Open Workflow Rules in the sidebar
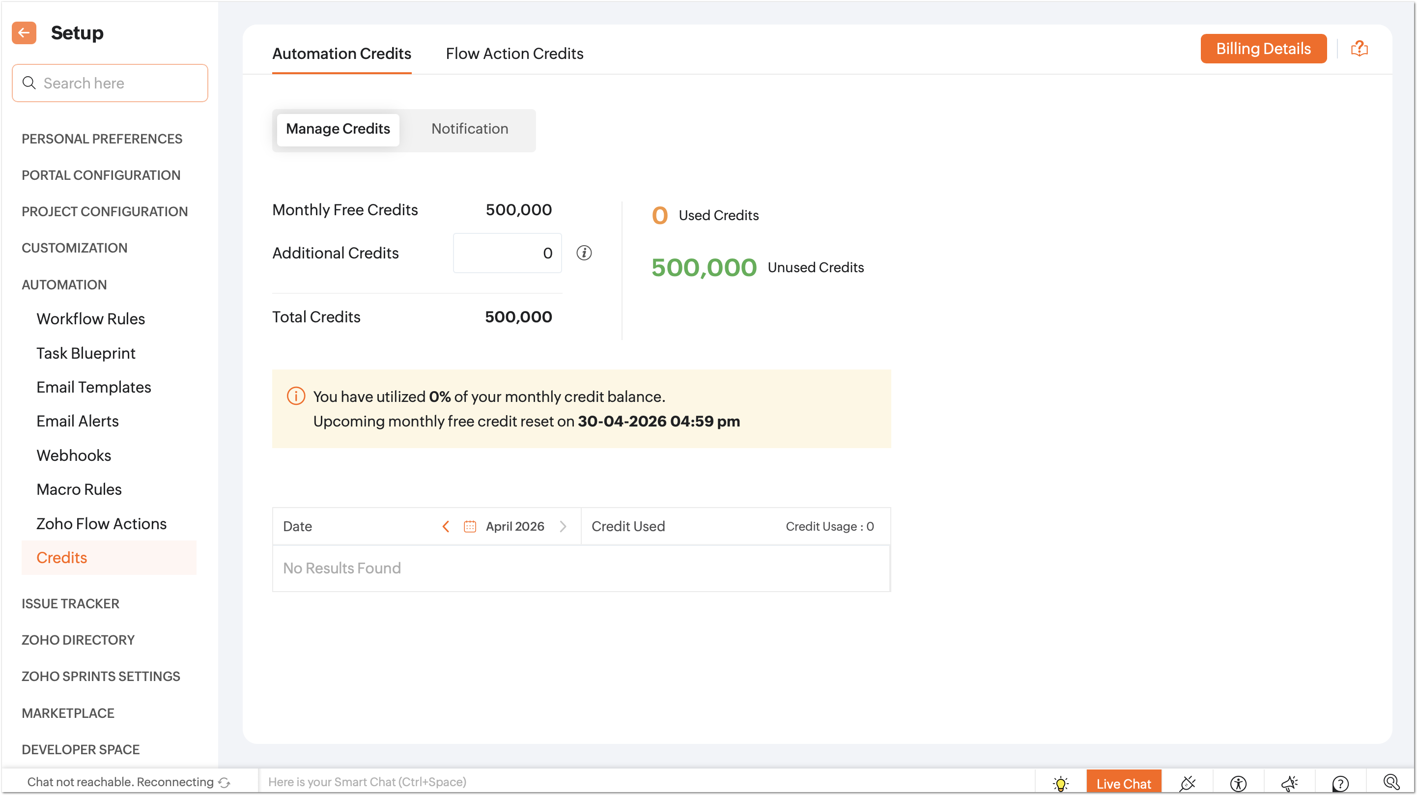This screenshot has height=796, width=1418. [90, 319]
